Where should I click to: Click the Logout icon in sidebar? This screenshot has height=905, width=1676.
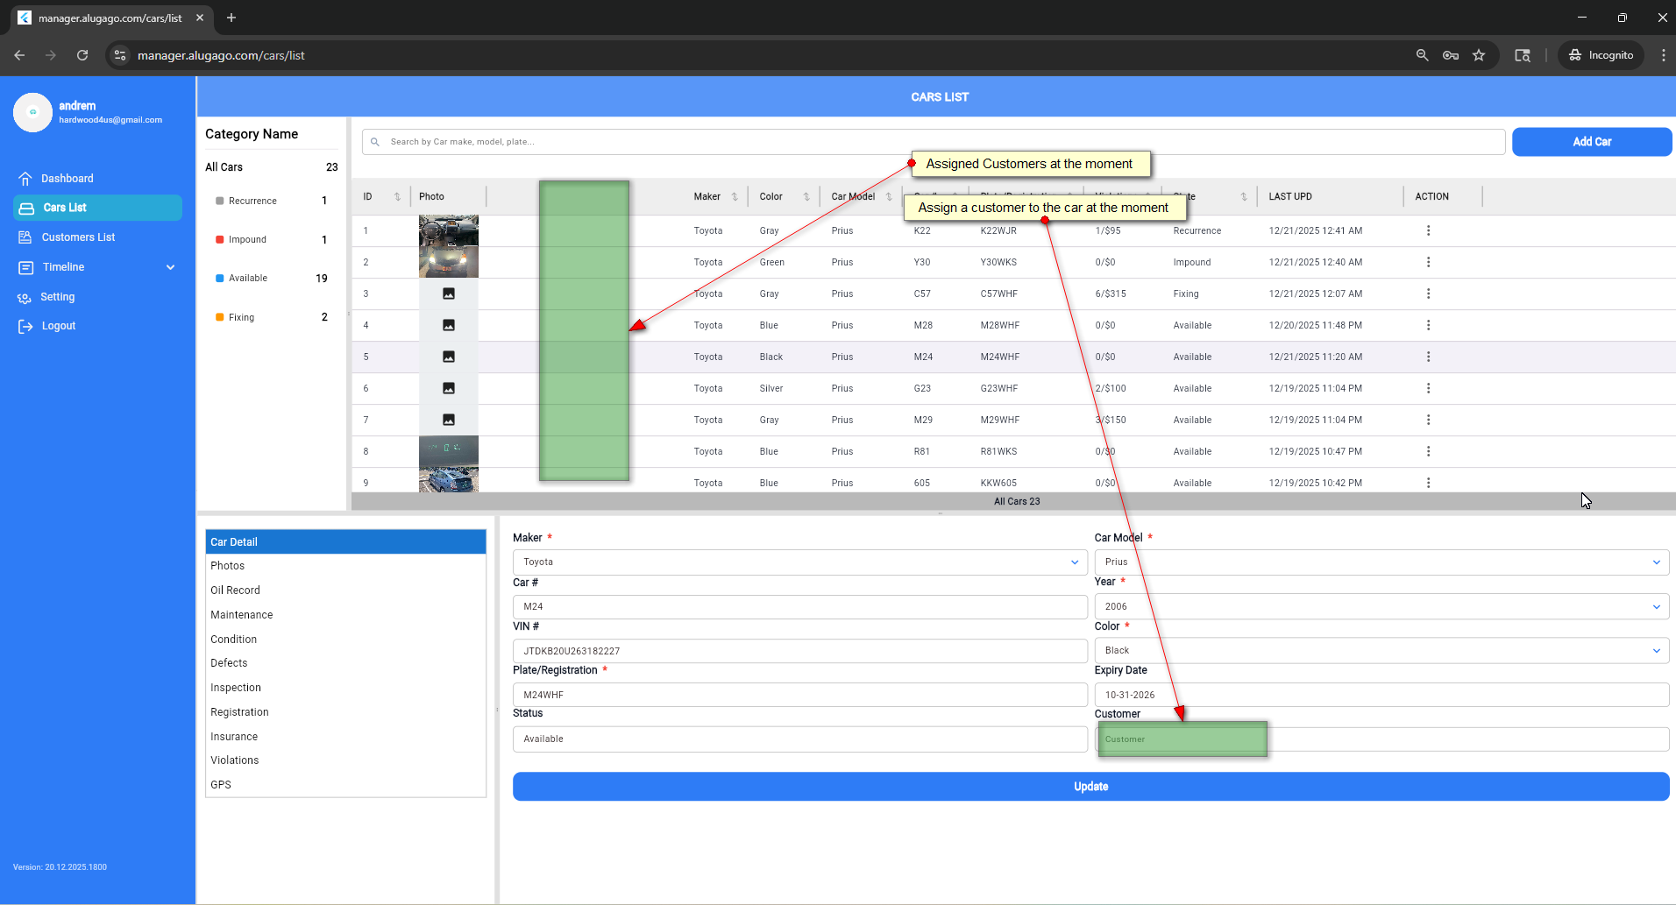[25, 327]
